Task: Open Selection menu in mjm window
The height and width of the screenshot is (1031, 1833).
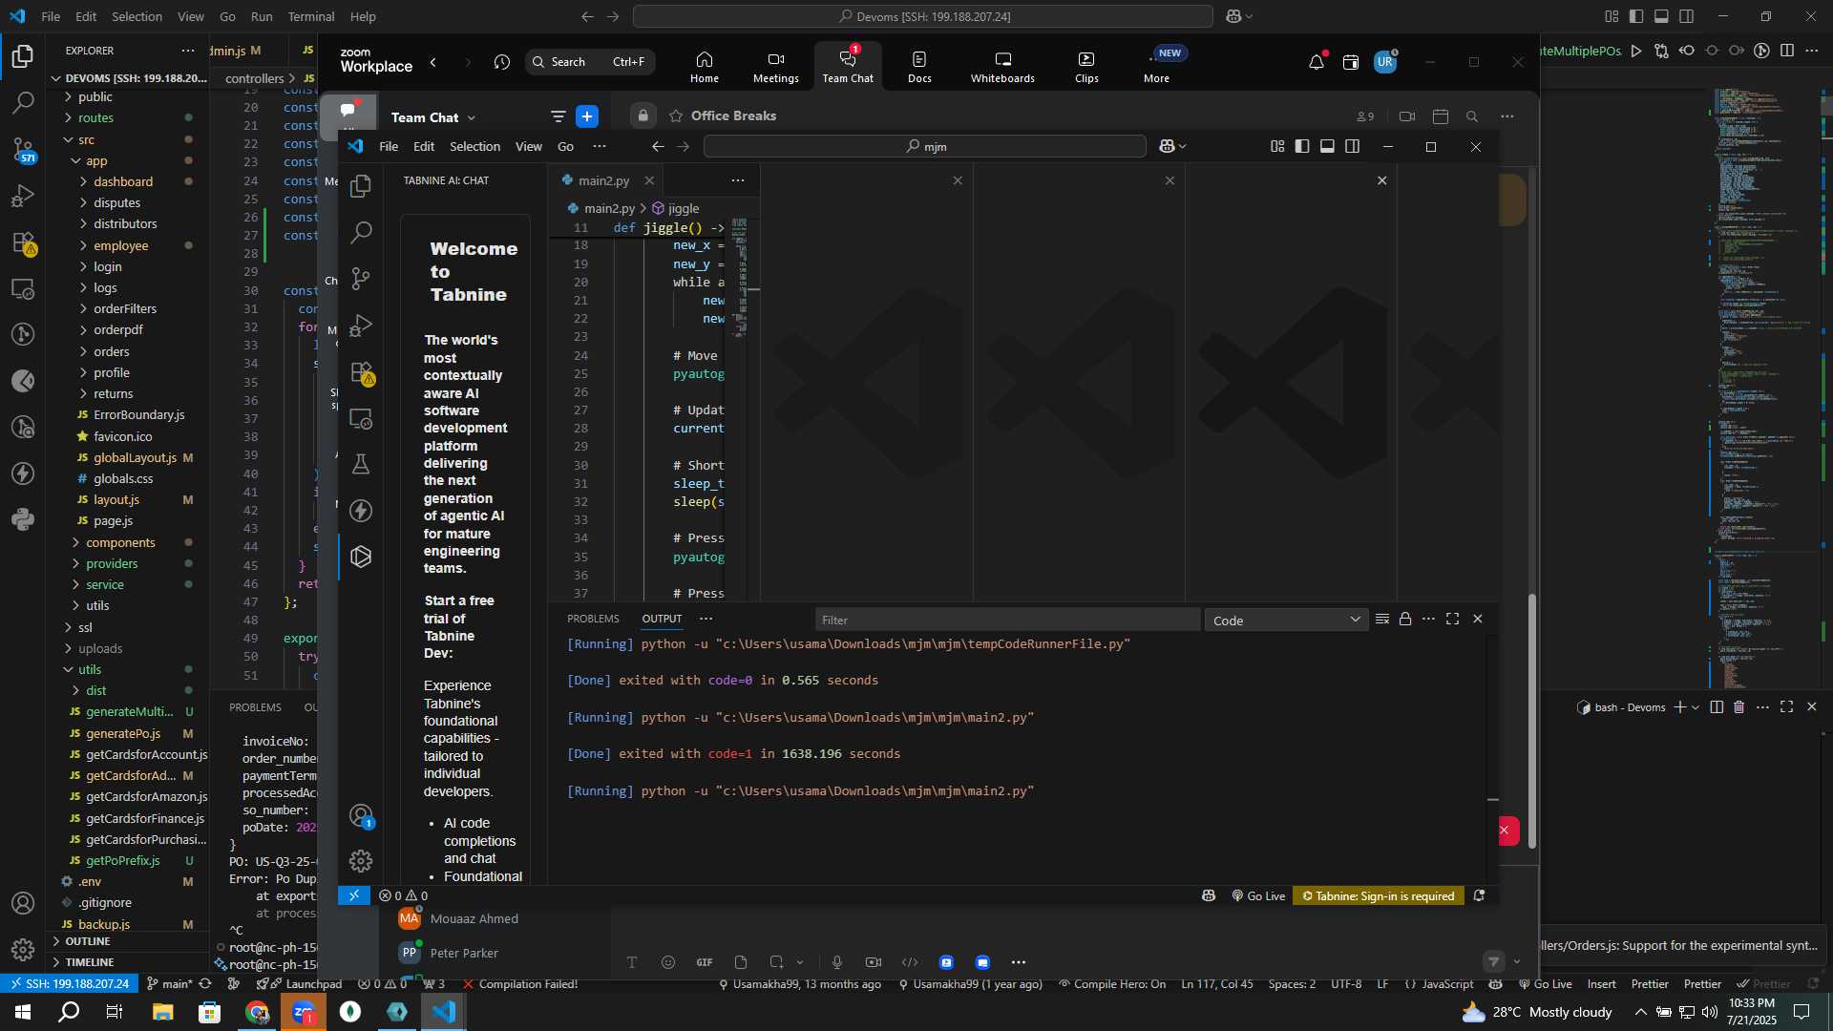Action: coord(474,147)
